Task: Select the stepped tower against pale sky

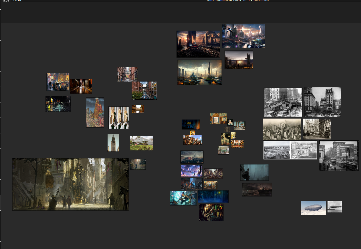Action: click(113, 143)
